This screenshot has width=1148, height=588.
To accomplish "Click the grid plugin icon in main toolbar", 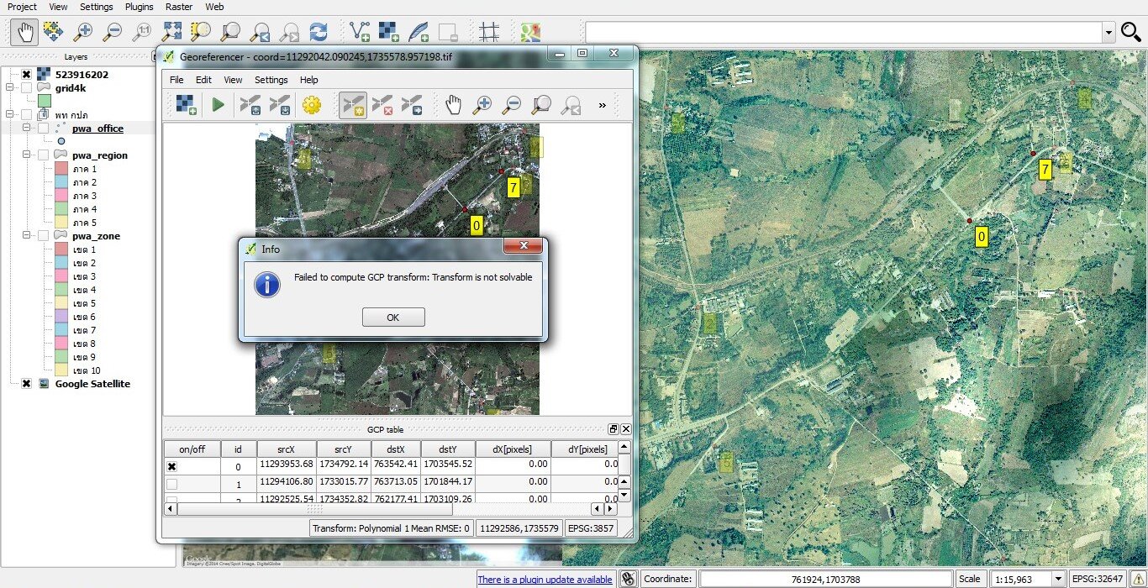I will point(489,33).
